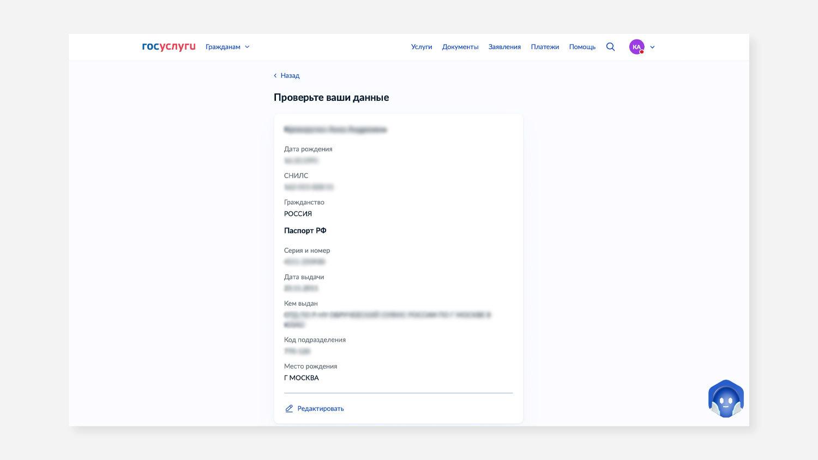Image resolution: width=818 pixels, height=460 pixels.
Task: Open the Заявления menu item
Action: [x=504, y=47]
